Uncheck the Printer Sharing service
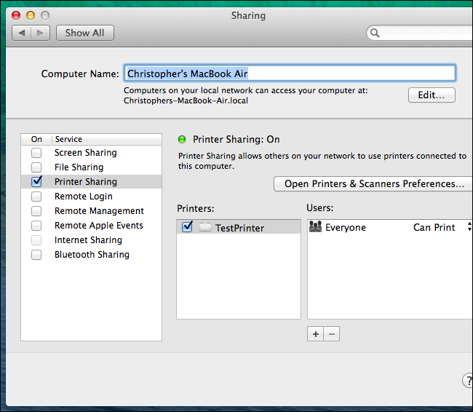Screen dimensions: 473x412 (x=36, y=182)
